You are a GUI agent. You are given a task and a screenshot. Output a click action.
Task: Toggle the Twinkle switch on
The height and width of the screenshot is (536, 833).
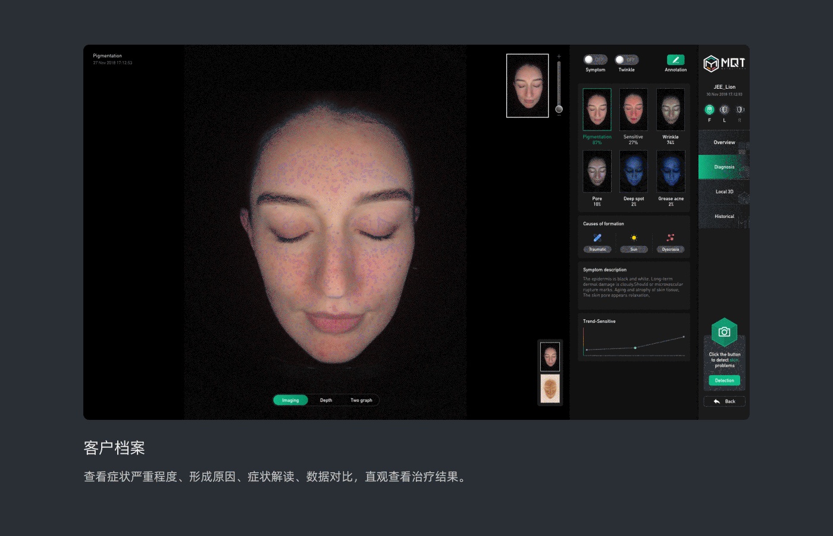coord(627,60)
